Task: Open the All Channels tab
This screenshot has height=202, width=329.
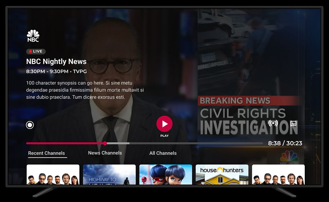Action: coord(163,153)
